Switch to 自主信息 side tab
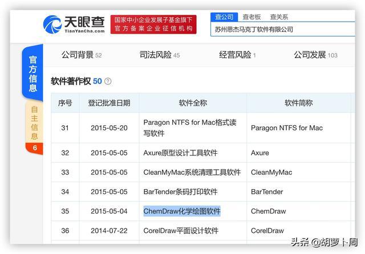This screenshot has width=365, height=254. tap(34, 122)
